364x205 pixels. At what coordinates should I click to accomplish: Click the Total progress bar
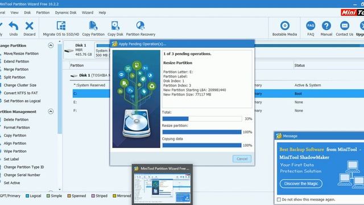(202, 119)
